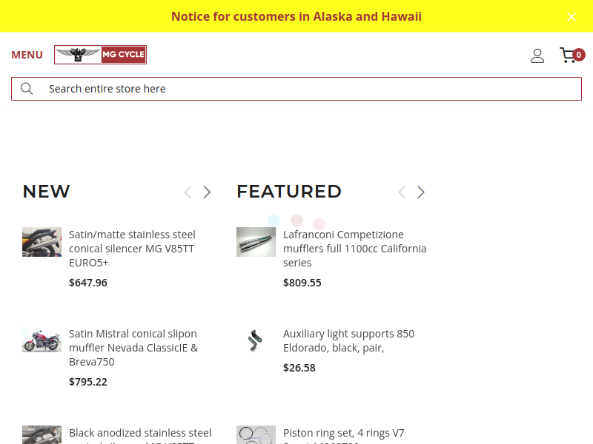Open the Piston ring set V7 product
The image size is (593, 444).
tap(343, 434)
